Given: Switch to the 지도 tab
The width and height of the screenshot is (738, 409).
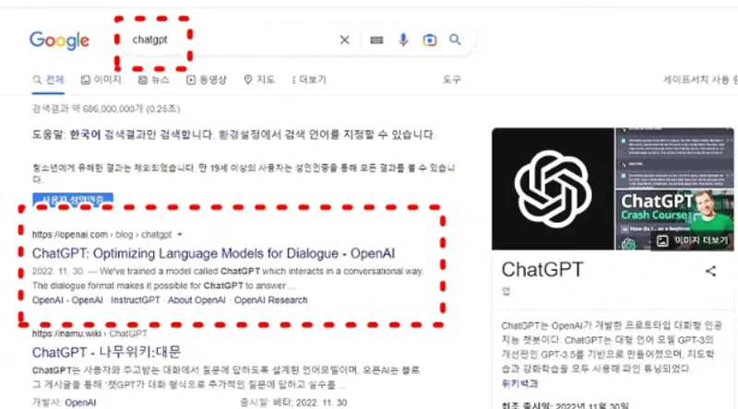Looking at the screenshot, I should [259, 80].
